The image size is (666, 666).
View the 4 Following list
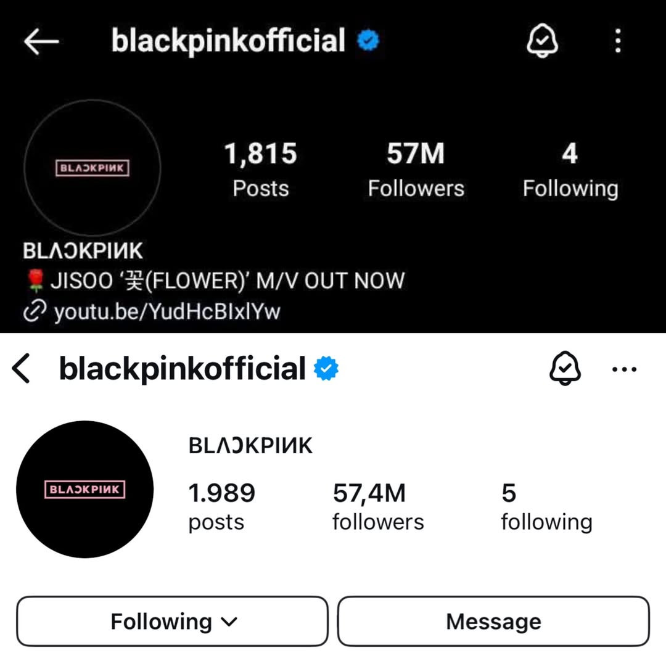(x=570, y=170)
